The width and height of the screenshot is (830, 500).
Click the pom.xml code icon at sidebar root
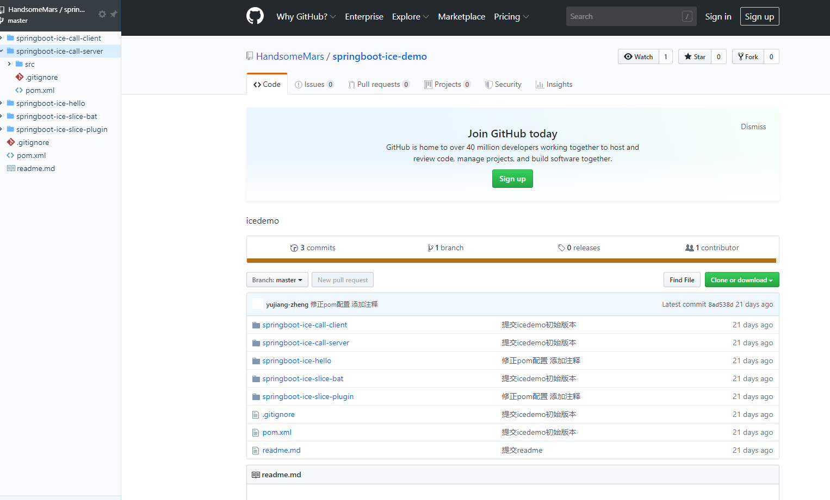tap(10, 155)
